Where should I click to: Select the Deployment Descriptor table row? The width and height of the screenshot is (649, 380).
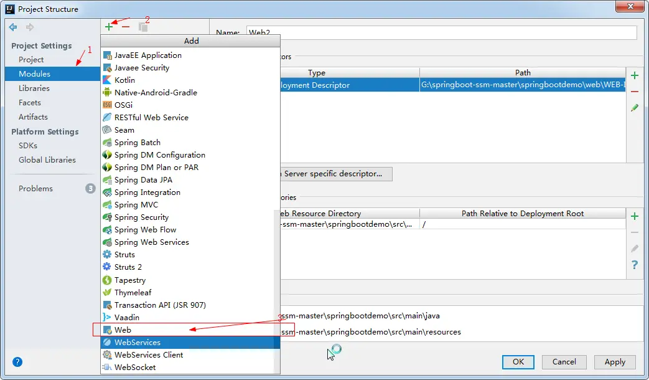click(453, 85)
